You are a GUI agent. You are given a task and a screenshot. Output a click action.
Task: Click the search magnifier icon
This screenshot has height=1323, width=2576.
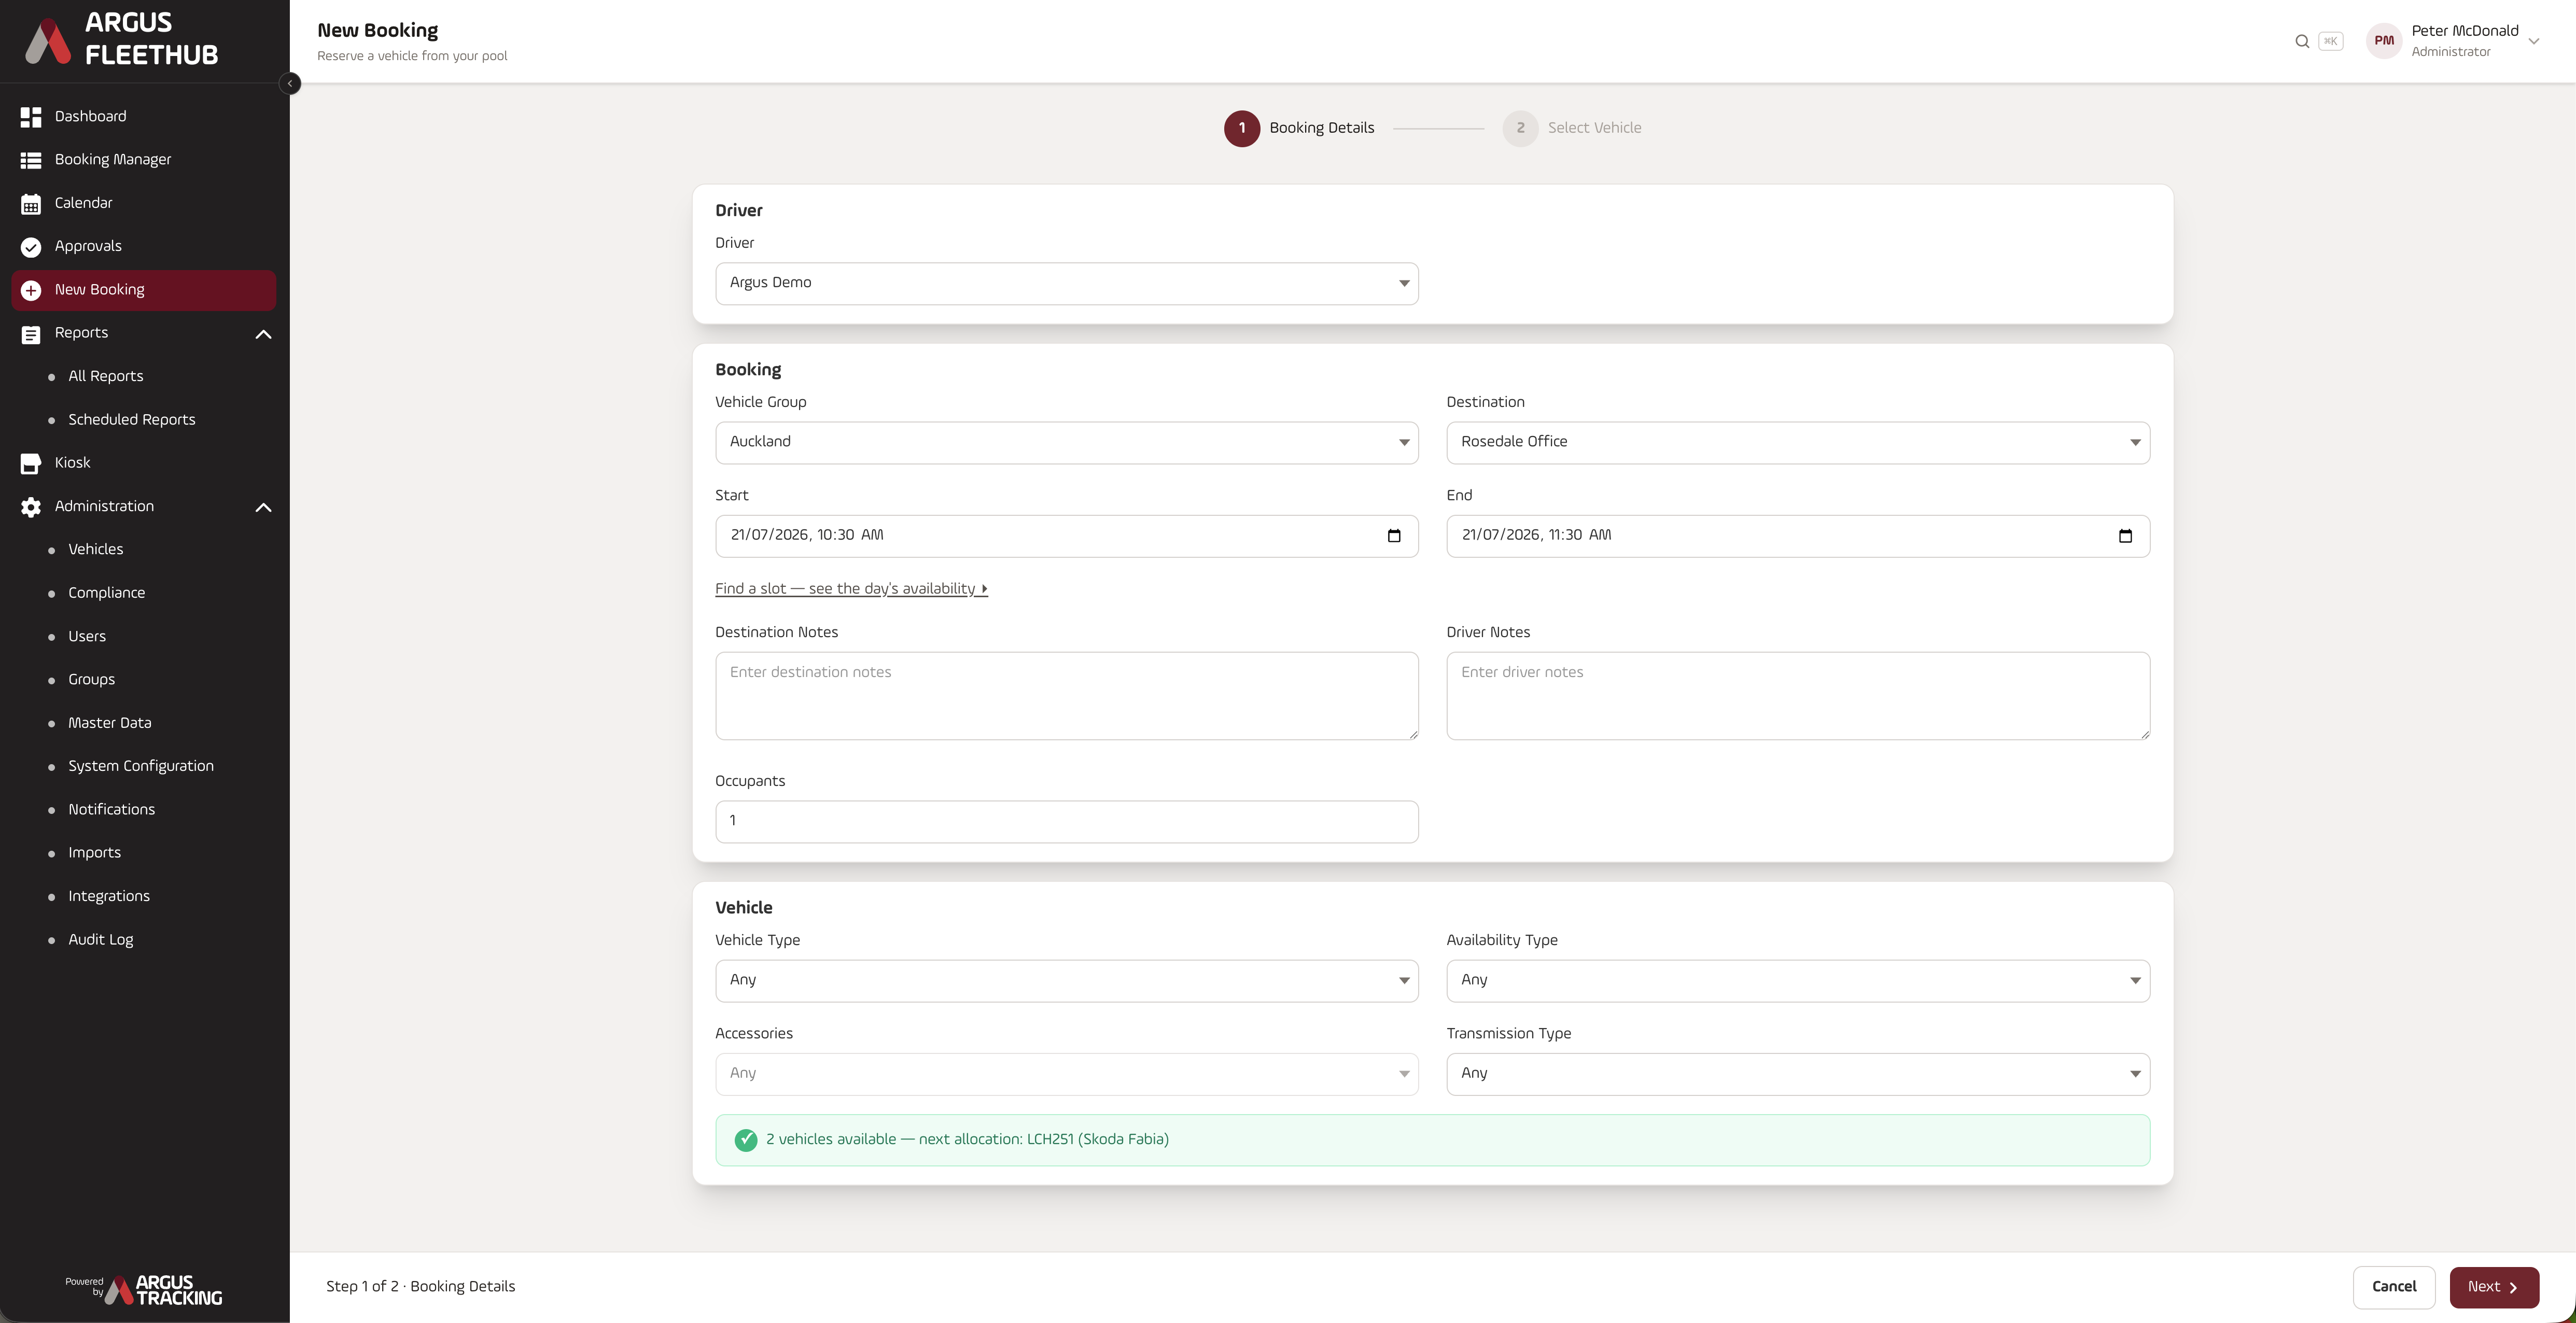click(2302, 41)
